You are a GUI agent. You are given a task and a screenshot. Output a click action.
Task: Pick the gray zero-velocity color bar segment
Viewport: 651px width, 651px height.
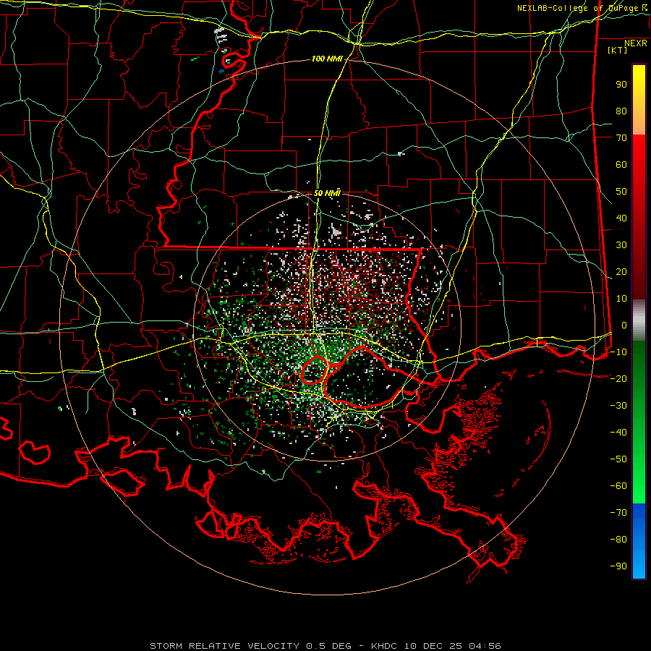coord(639,320)
